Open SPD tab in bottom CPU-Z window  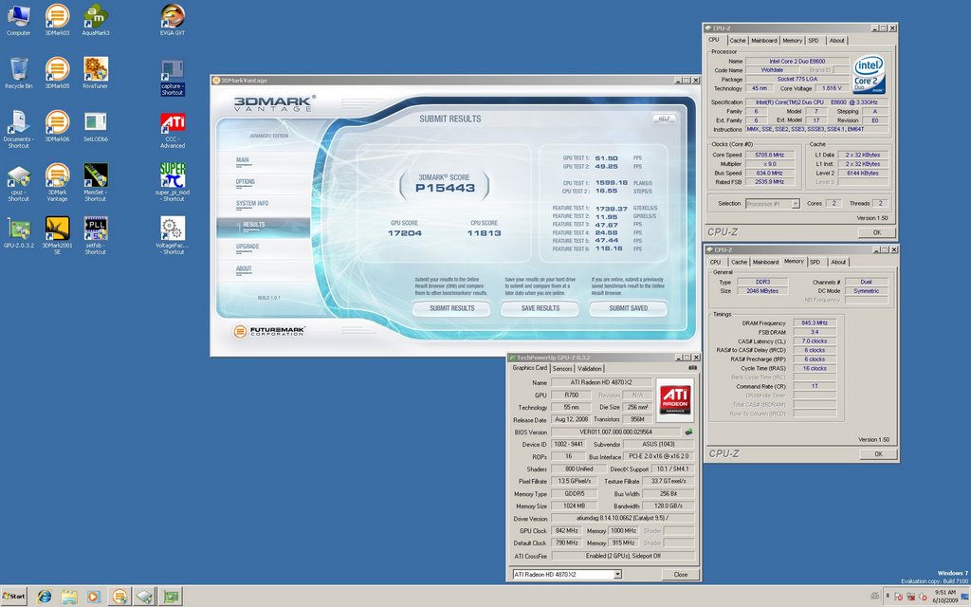(x=815, y=262)
